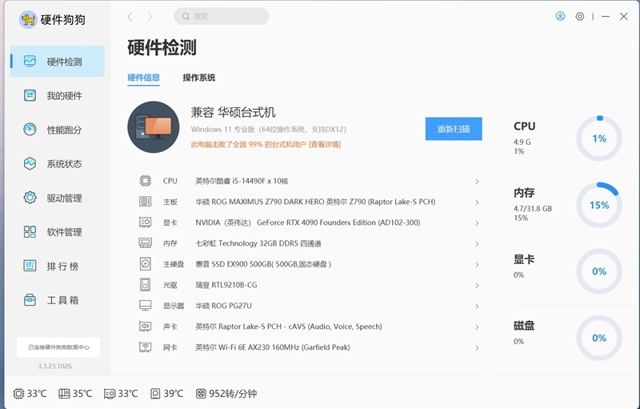Expand the 网卡 Wi-Fi 6E row chevron
This screenshot has width=640, height=409.
click(x=477, y=348)
